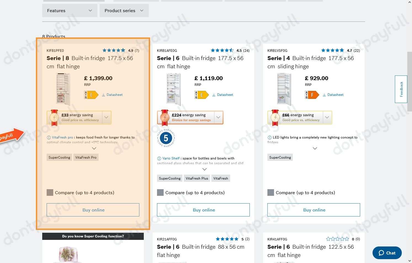This screenshot has height=263, width=412.
Task: Click the VitaFresh tag
Action: (x=220, y=178)
